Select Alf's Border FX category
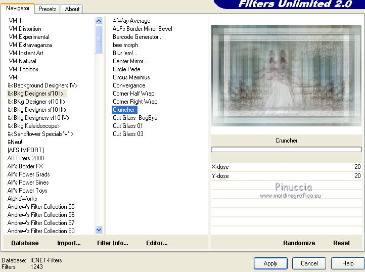 (25, 166)
